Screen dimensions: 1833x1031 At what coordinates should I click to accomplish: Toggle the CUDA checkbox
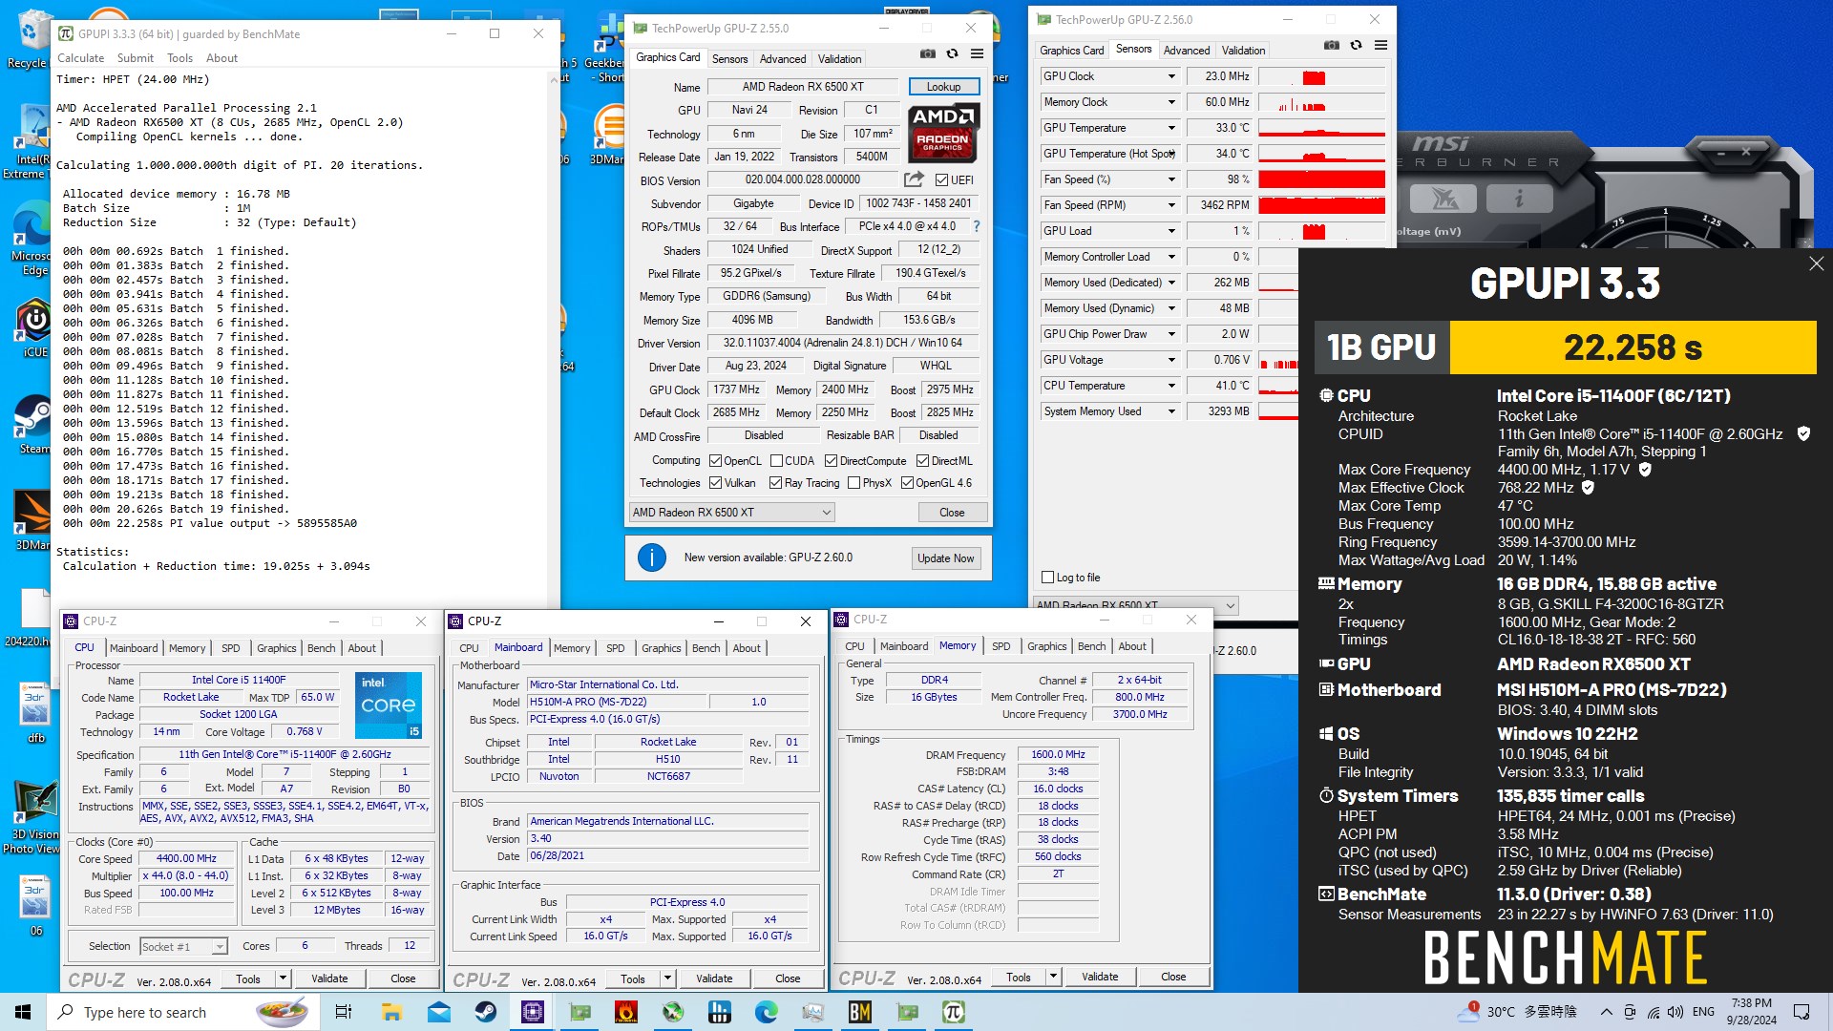[x=776, y=461]
